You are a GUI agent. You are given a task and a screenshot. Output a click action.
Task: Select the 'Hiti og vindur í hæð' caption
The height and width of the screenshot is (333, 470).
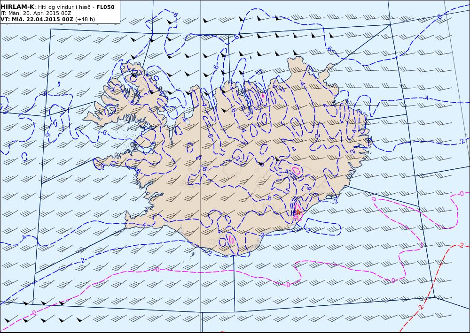point(64,7)
